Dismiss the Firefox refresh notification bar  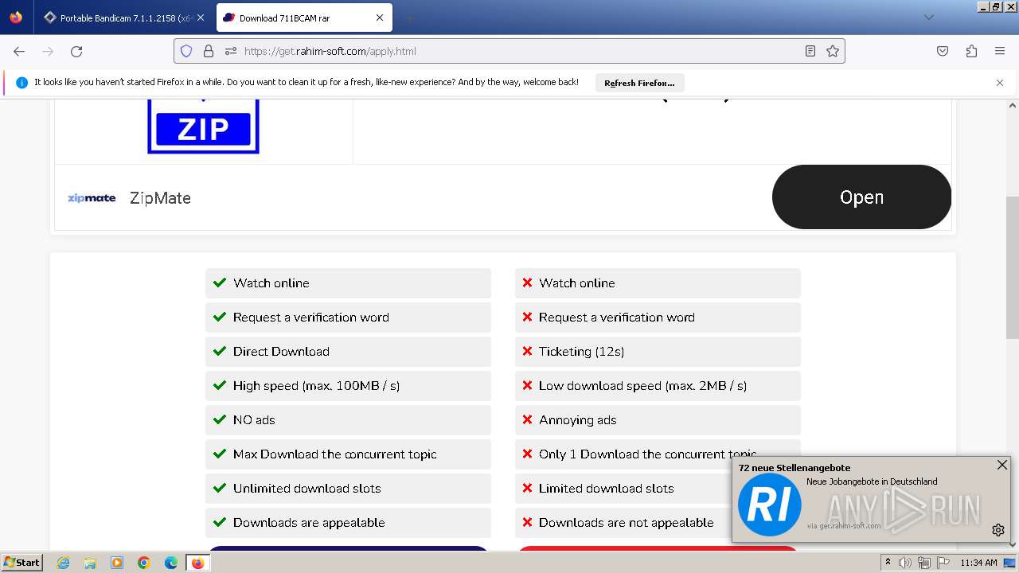[1000, 83]
